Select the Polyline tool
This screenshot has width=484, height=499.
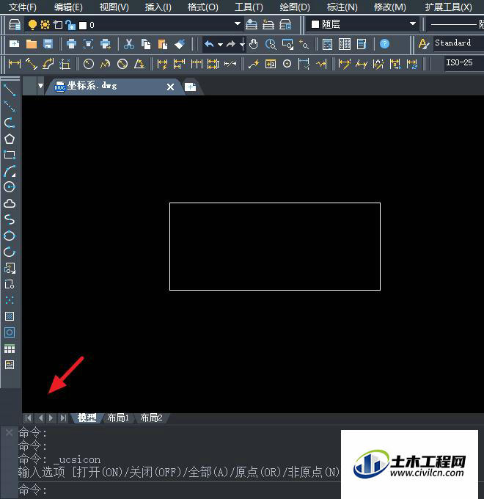click(x=10, y=123)
